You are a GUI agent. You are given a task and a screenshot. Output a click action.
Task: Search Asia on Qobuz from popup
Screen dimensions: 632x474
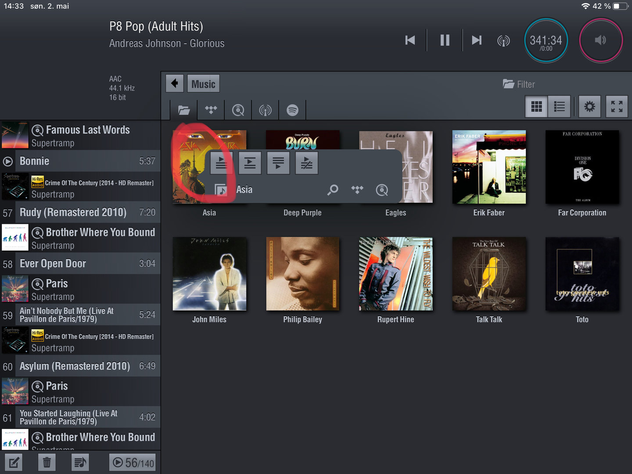(x=382, y=190)
